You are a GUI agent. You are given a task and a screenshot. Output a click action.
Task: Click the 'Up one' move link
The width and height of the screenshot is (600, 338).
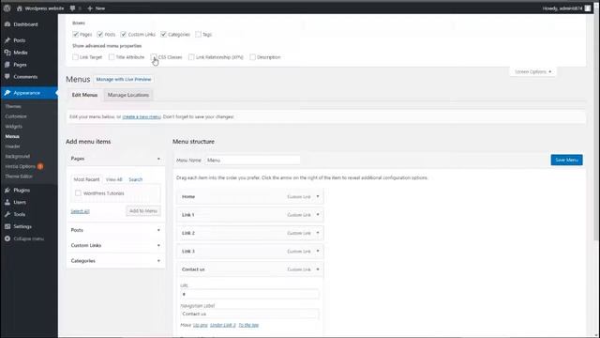click(200, 325)
